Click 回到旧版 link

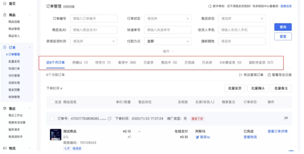[69, 7]
